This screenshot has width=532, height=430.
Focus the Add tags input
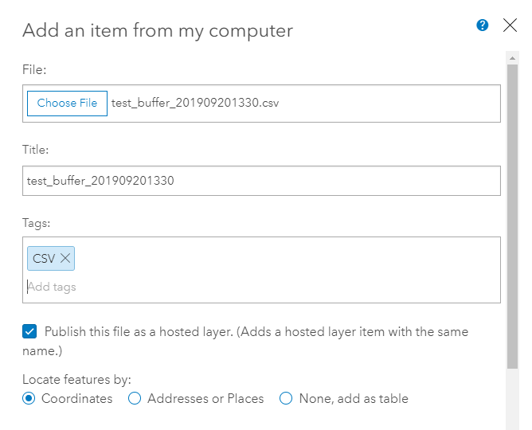point(159,287)
